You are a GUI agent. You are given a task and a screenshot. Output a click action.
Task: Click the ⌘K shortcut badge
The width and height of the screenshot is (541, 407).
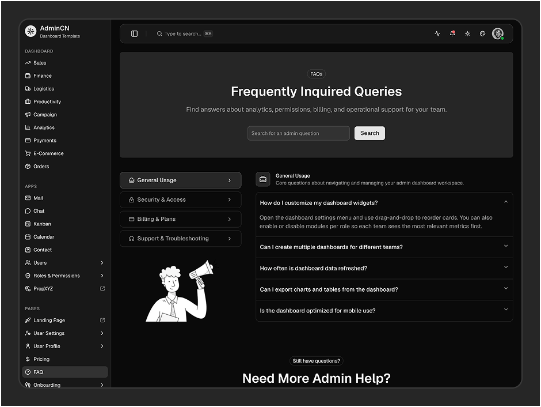[x=208, y=33]
